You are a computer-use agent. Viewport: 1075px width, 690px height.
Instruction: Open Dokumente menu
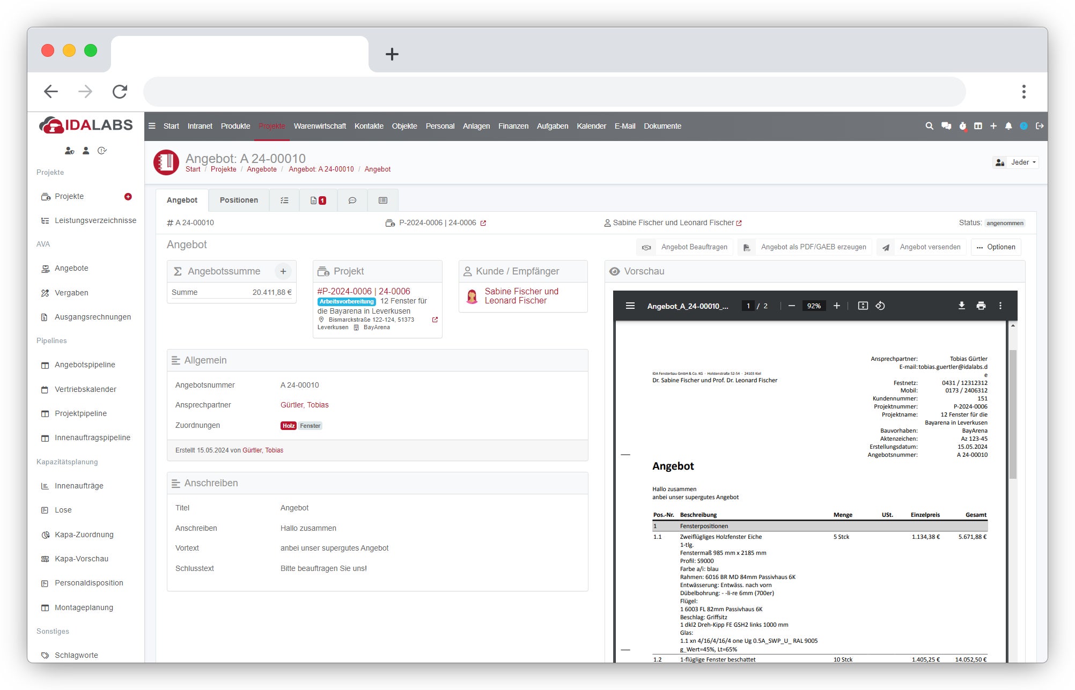662,126
